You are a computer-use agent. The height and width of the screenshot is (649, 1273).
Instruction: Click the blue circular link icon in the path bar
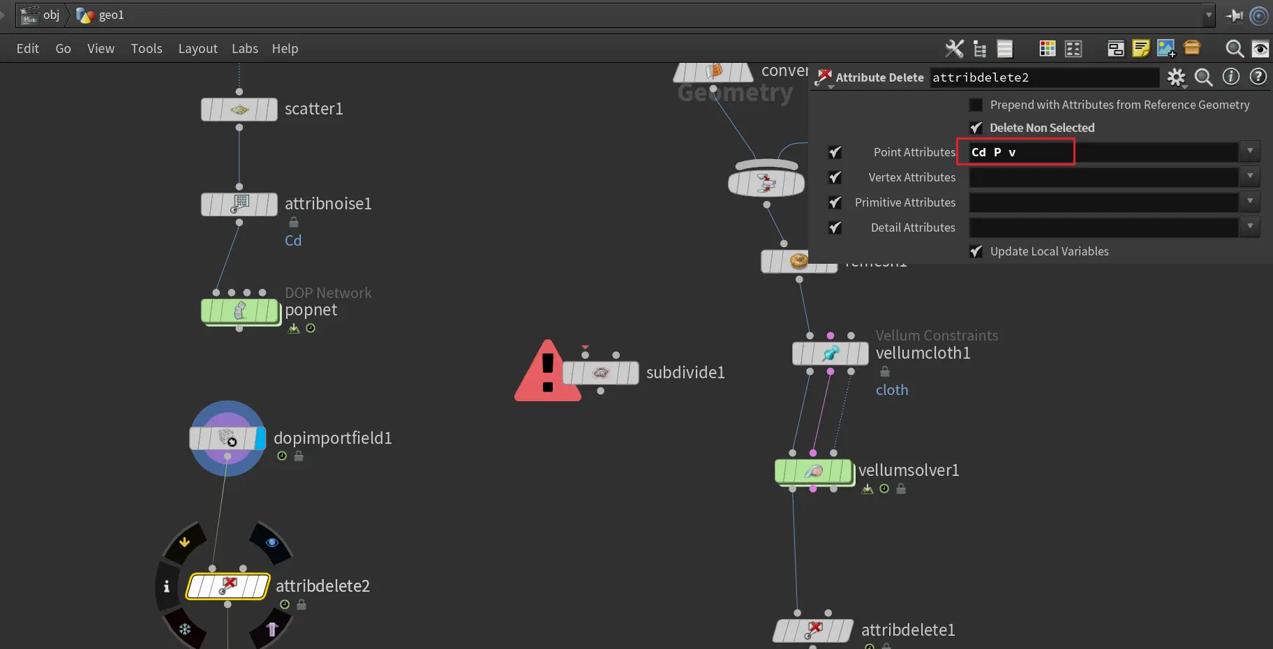[x=1259, y=15]
